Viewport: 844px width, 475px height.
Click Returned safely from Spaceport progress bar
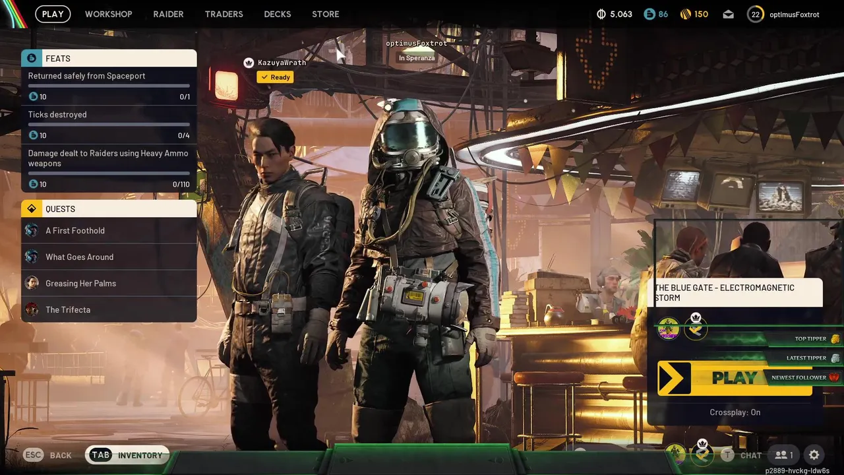[109, 86]
